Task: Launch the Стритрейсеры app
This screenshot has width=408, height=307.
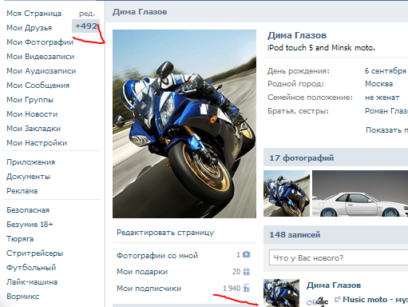Action: coord(35,253)
